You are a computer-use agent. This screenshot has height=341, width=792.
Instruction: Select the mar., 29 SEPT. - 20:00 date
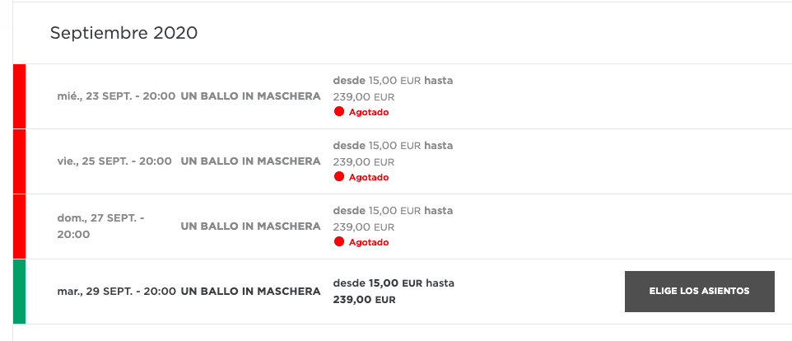(117, 292)
